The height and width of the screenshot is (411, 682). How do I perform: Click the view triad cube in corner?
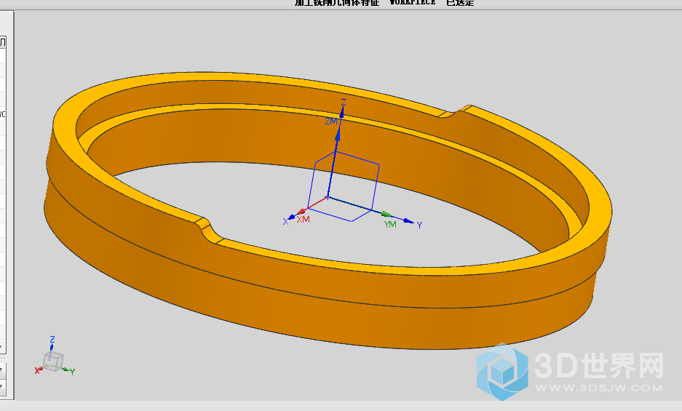click(52, 362)
